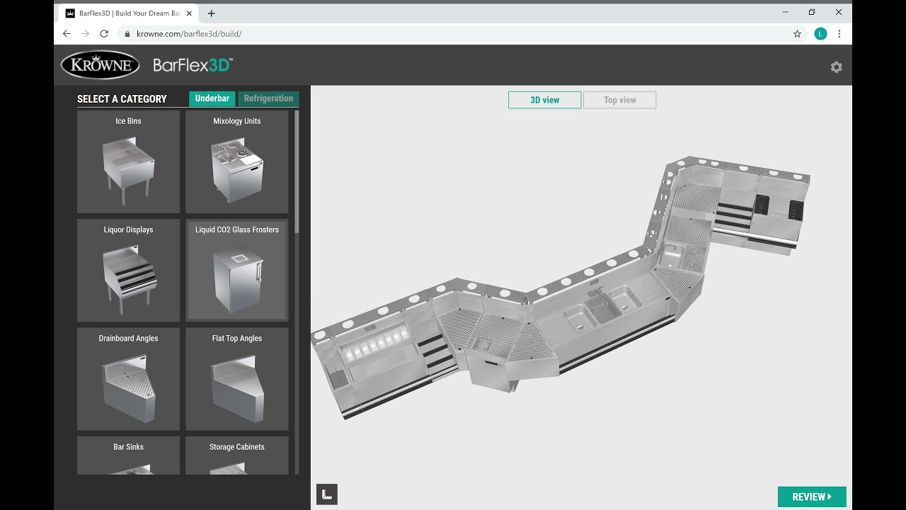Screen dimensions: 906x510
Task: Click the Krowne logo
Action: [100, 65]
